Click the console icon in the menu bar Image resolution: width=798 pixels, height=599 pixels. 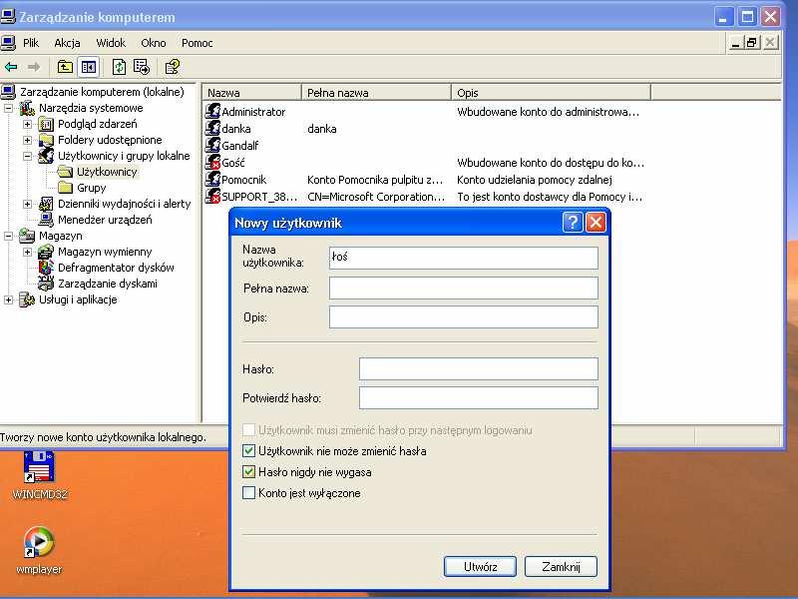coord(8,43)
